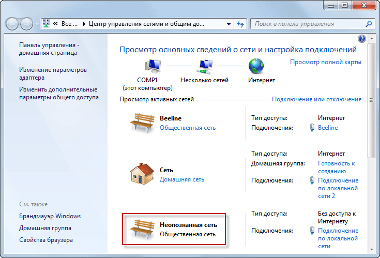
Task: Minimize the window
Action: [x=331, y=5]
